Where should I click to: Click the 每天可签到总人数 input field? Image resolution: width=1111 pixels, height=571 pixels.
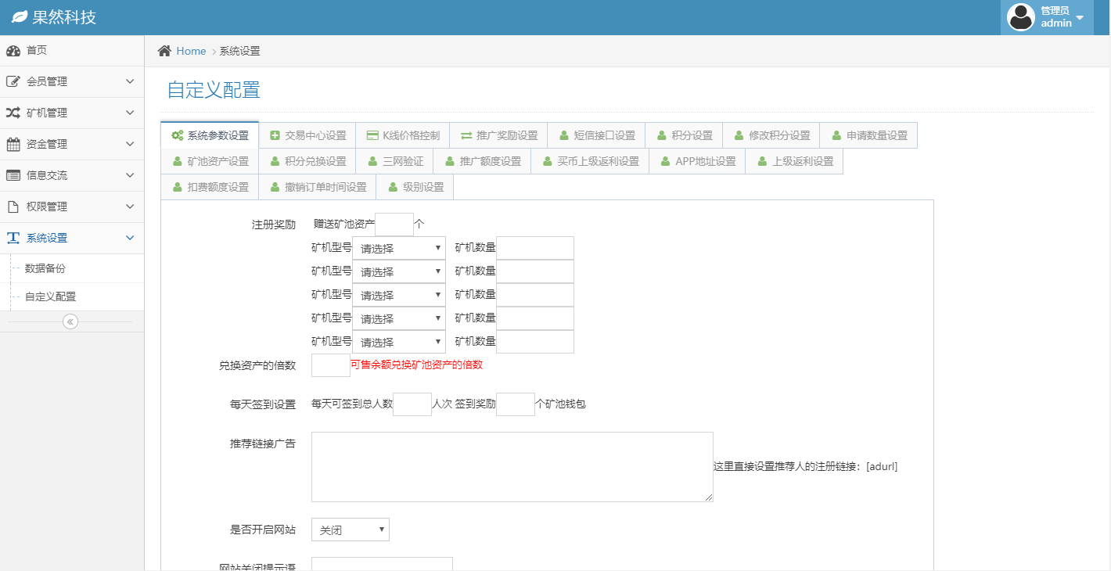(x=412, y=404)
